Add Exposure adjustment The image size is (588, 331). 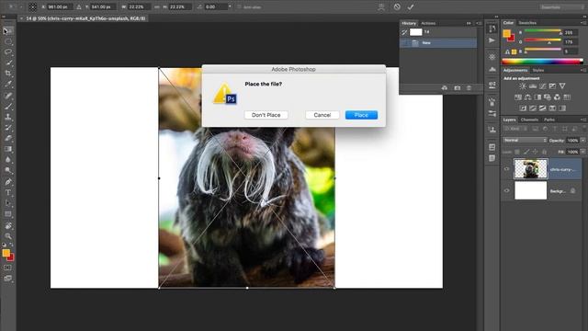click(552, 86)
